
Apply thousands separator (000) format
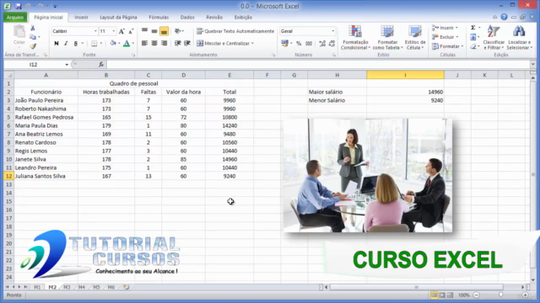pyautogui.click(x=309, y=43)
